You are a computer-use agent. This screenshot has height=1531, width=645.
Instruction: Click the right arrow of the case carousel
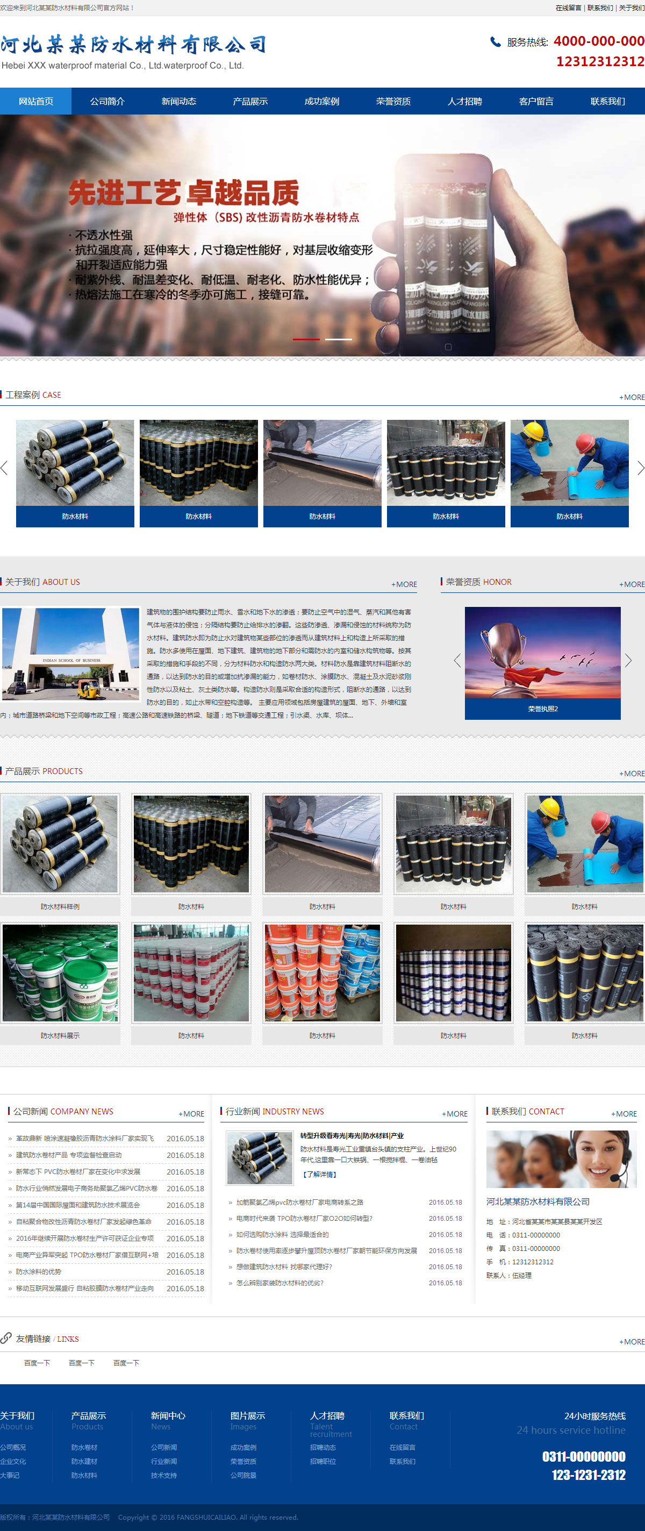pos(640,468)
